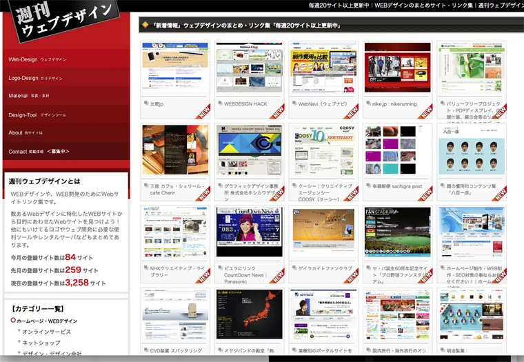524x362 pixels.
Task: Click the nike.jp : nikerunning link text
Action: [x=394, y=104]
